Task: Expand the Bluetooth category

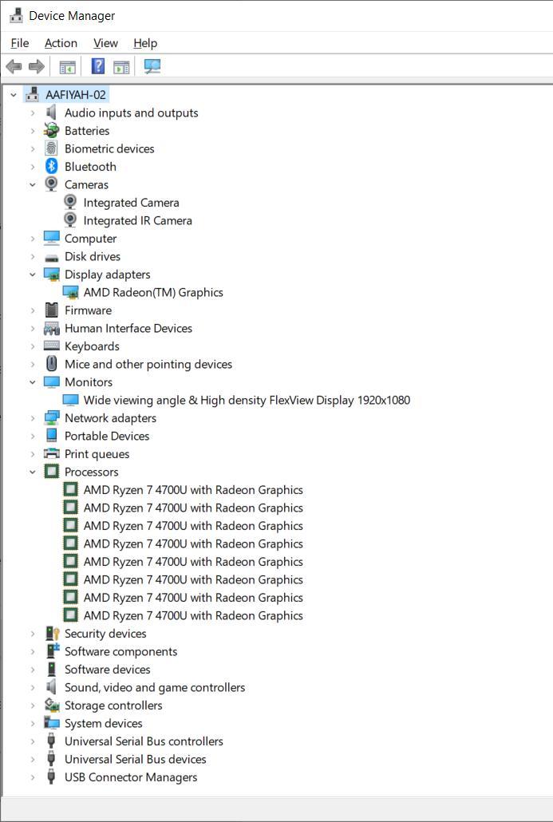Action: [33, 167]
